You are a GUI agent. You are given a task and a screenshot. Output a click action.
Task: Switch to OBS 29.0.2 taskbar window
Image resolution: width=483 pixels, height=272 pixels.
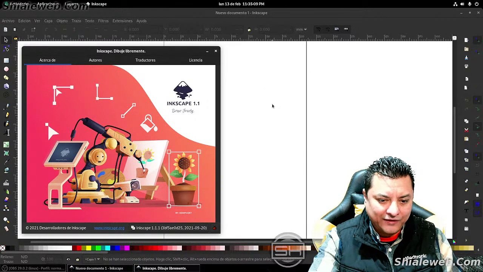(x=33, y=268)
